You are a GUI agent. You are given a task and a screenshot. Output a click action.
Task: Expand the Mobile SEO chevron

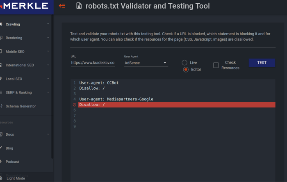[x=48, y=51]
